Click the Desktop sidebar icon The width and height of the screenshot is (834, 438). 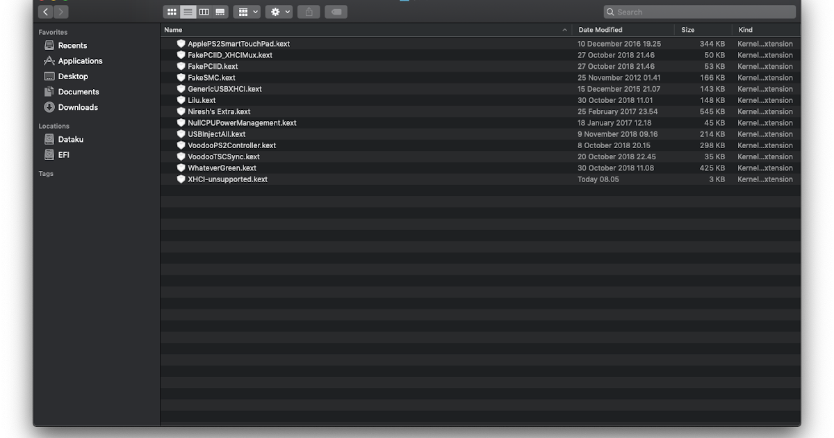pyautogui.click(x=49, y=76)
